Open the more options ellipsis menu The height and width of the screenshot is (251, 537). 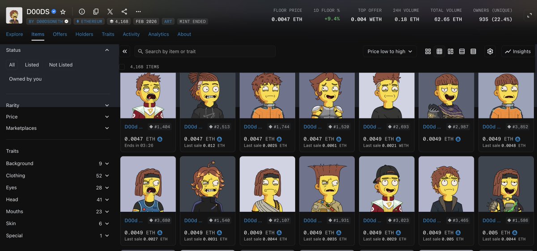pos(138,12)
